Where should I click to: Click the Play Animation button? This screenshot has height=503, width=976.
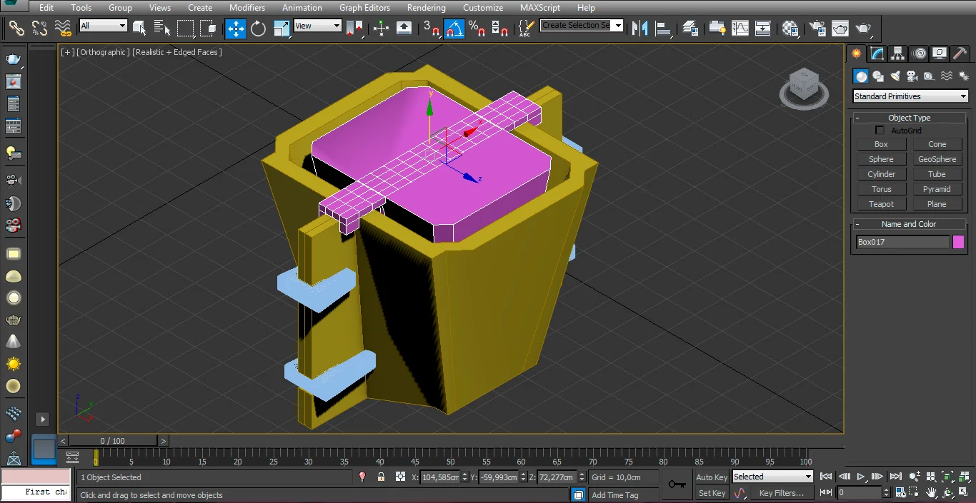(861, 477)
